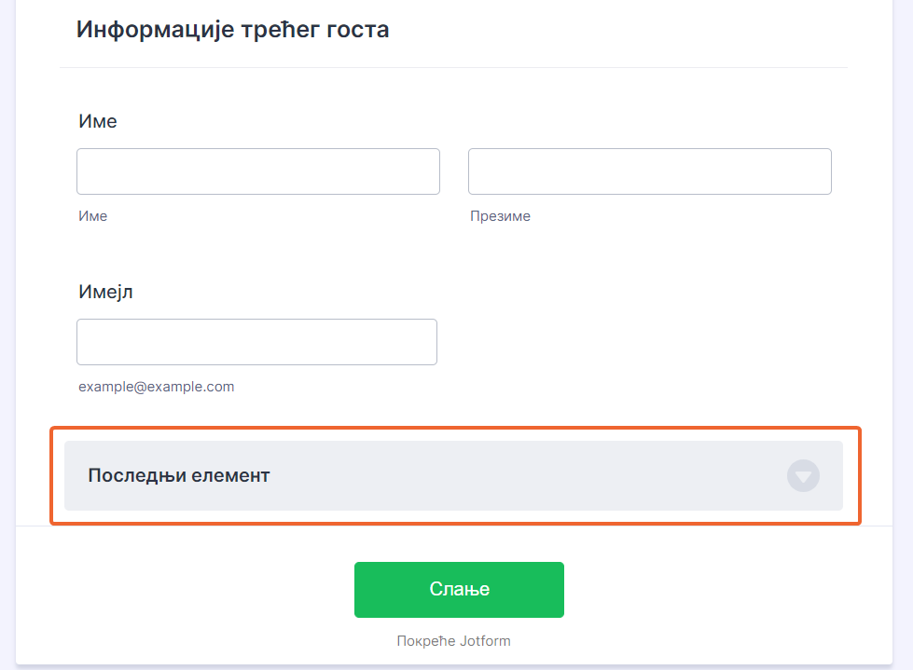Click the 'Последњи елемент' collapse bar title
913x670 pixels.
coord(179,475)
